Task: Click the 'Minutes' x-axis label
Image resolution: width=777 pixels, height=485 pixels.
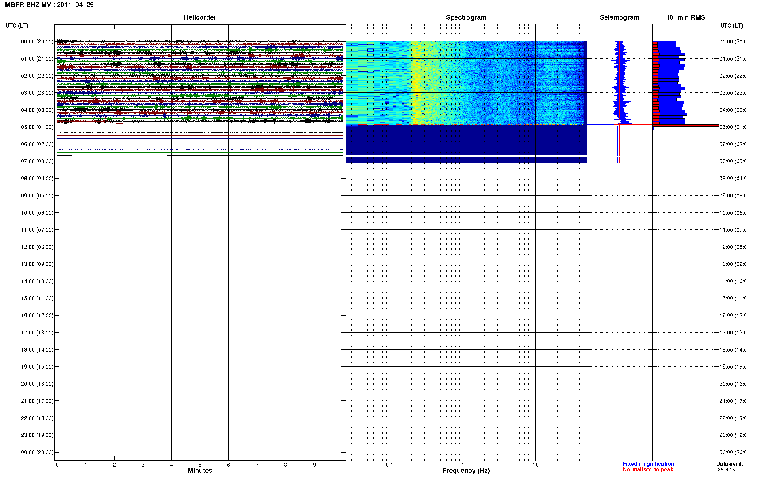Action: click(x=200, y=471)
